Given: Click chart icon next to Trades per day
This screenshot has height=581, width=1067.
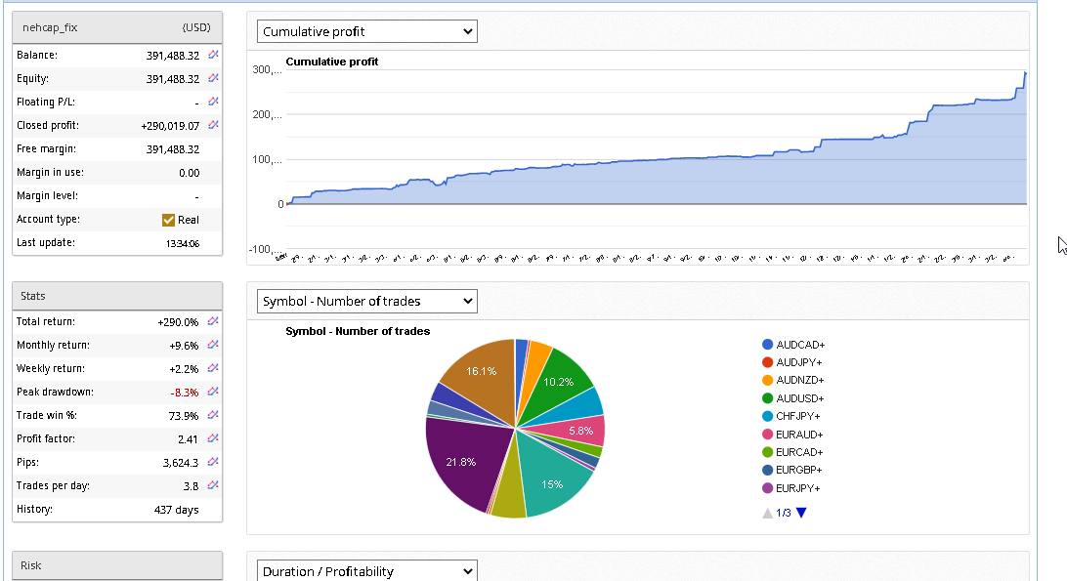Looking at the screenshot, I should pyautogui.click(x=213, y=485).
